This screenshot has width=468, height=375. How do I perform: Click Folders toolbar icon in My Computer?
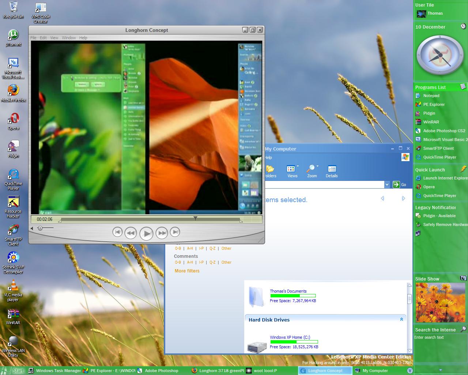tap(271, 171)
